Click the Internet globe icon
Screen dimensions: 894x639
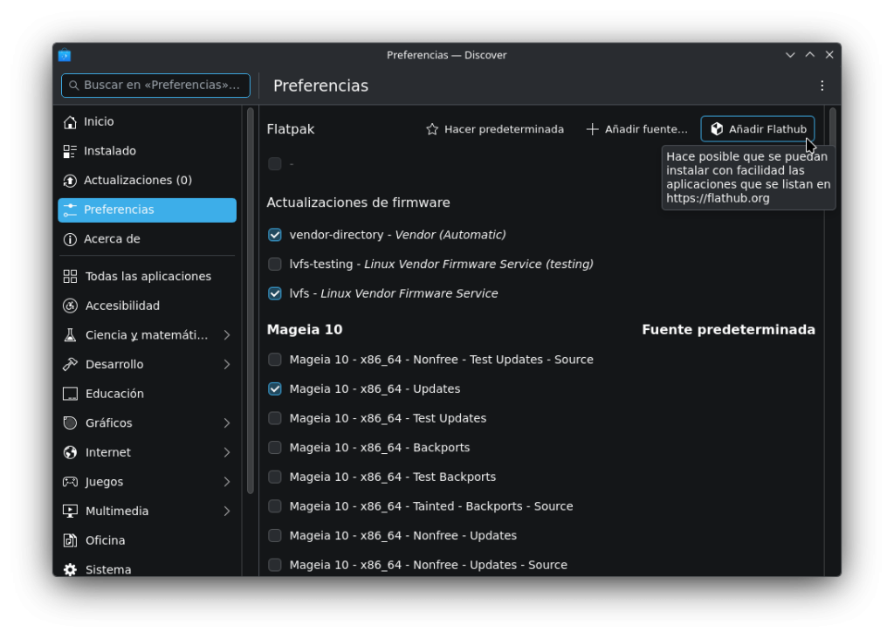70,452
